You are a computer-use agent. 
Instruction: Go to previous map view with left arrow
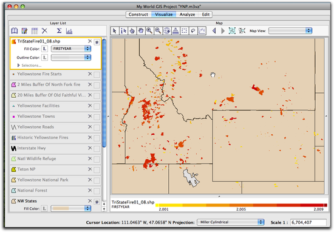coord(214,31)
